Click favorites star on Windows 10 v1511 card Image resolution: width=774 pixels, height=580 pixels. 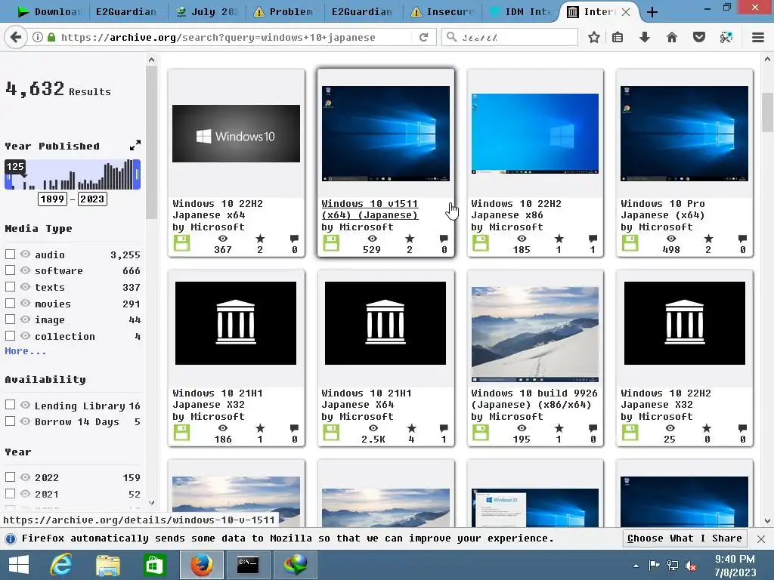click(409, 239)
